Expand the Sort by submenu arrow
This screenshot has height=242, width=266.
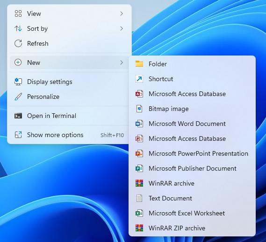point(122,28)
